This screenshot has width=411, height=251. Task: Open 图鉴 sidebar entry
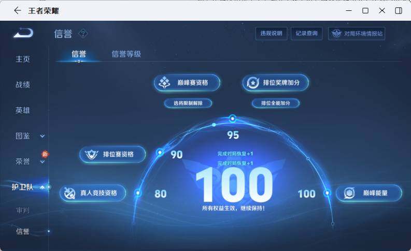click(x=23, y=136)
